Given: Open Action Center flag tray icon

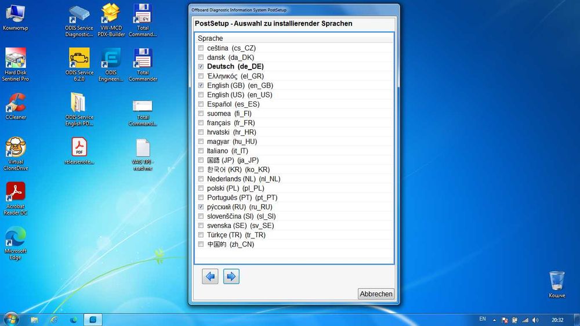Looking at the screenshot, I should [505, 320].
